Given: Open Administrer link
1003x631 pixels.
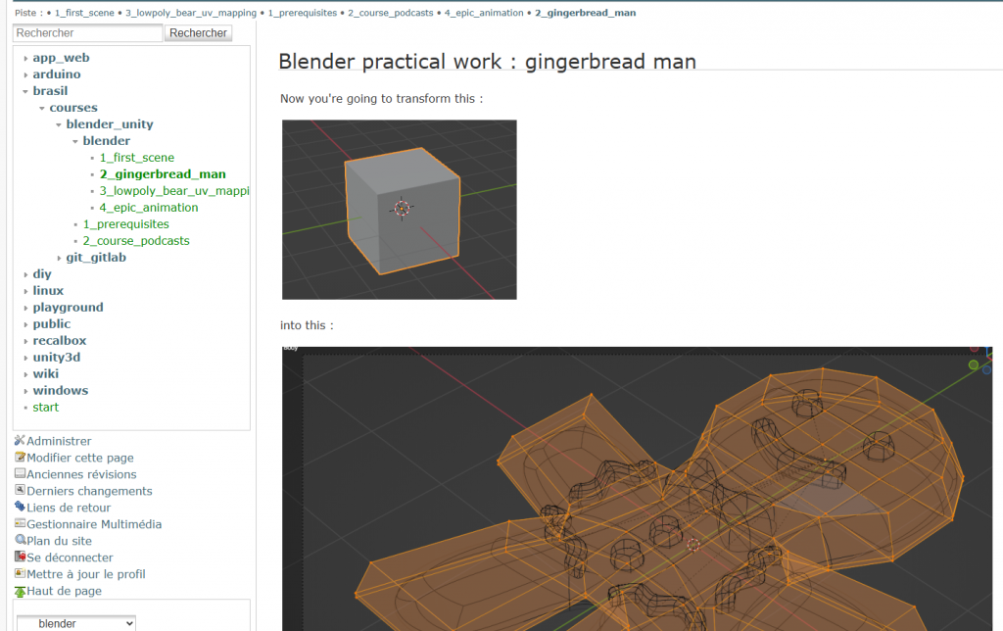Looking at the screenshot, I should pyautogui.click(x=59, y=441).
